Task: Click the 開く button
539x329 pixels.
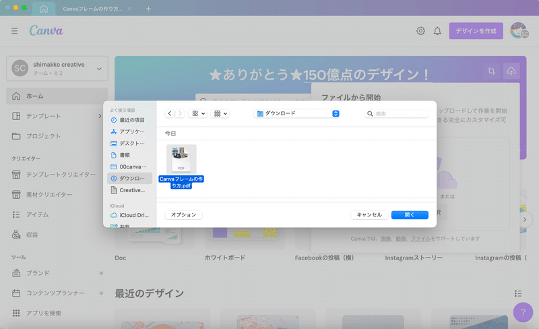Action: (x=410, y=215)
